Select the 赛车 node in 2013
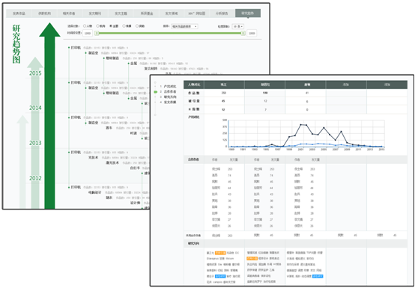This screenshot has width=418, height=297. pyautogui.click(x=109, y=128)
